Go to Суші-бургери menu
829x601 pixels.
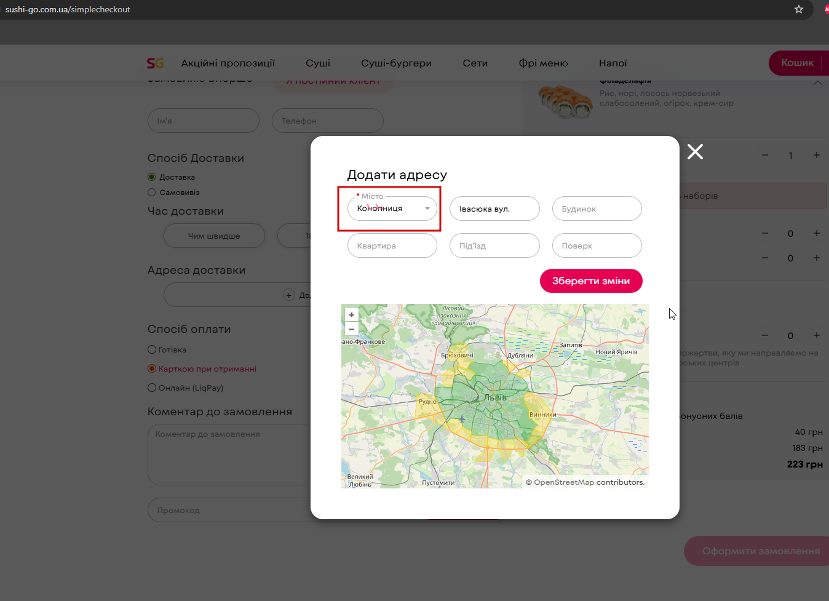397,63
